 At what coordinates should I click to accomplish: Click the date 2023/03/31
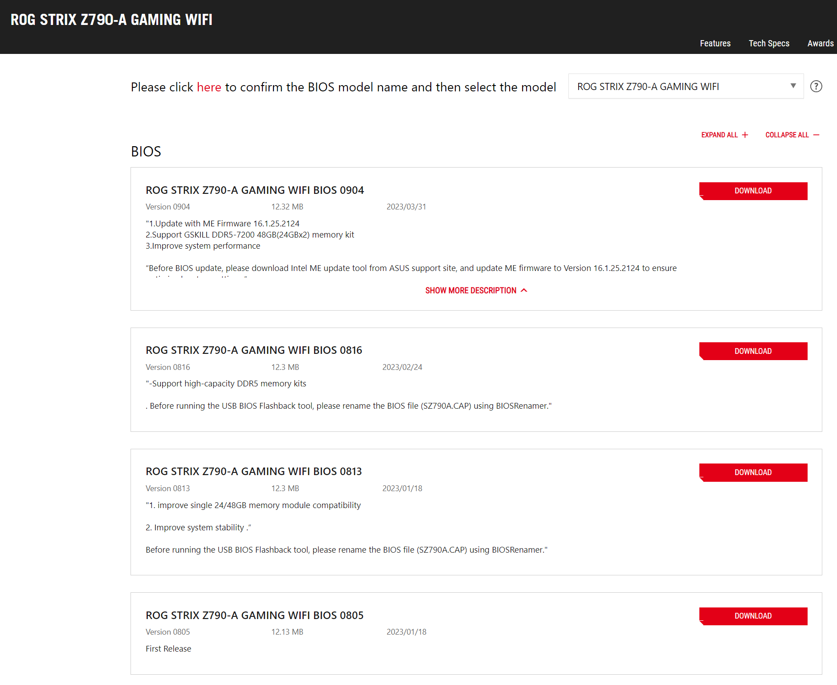(x=406, y=207)
